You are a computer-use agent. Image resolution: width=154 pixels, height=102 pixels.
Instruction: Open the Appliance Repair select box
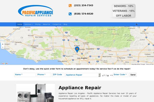pyautogui.click(x=83, y=75)
